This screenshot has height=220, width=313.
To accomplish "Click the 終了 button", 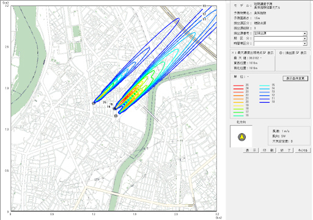I will [285, 150].
